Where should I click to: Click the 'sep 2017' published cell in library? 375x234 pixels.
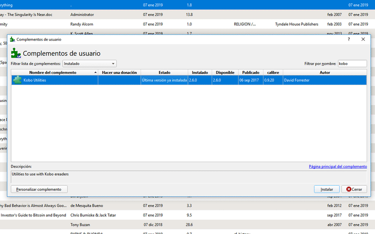pos(335,215)
